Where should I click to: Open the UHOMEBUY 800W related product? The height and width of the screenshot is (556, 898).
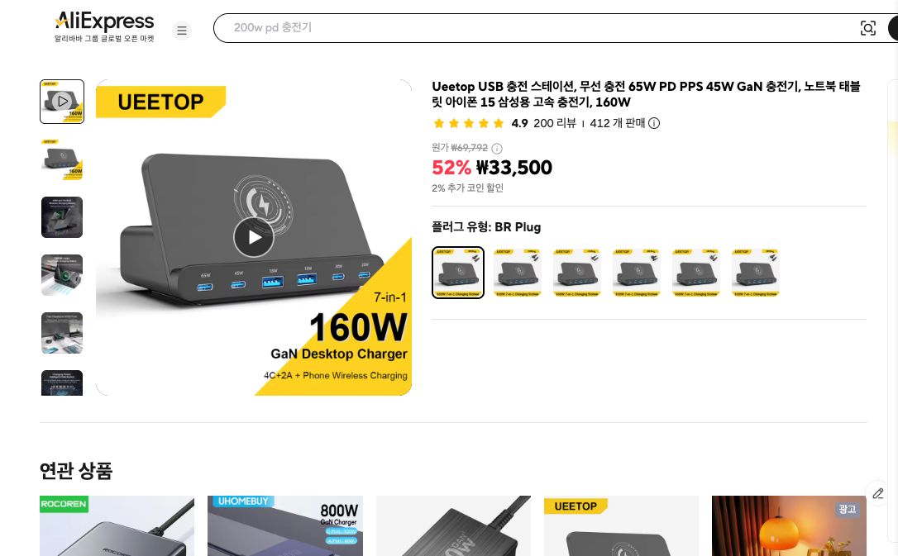tap(285, 525)
